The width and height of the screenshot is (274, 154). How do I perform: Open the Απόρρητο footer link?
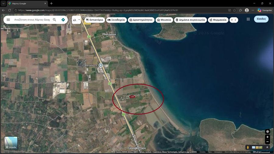tap(218, 152)
